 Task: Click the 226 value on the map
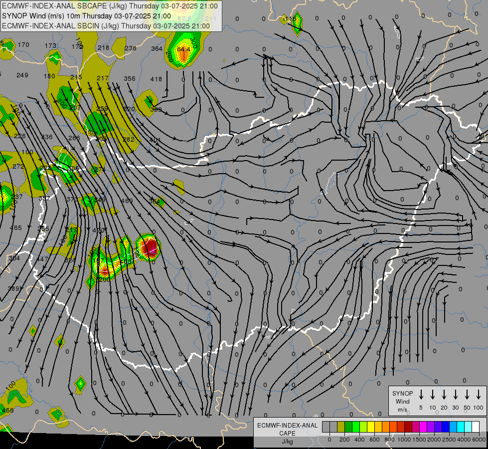(20, 136)
